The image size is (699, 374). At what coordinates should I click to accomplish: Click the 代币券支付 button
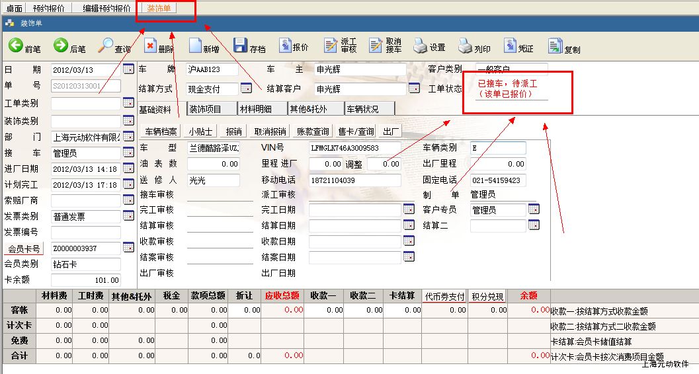[x=444, y=296]
